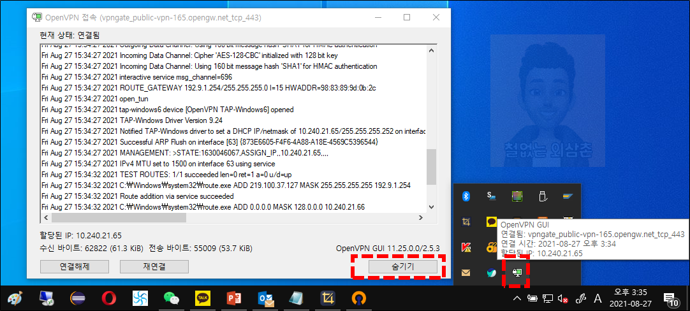Click the network tray icon
Image resolution: width=690 pixels, height=311 pixels.
(x=548, y=299)
